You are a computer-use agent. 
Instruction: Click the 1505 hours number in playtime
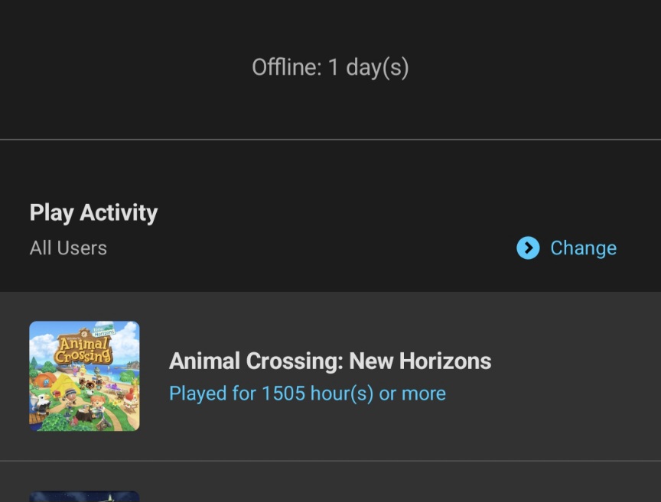coord(283,394)
